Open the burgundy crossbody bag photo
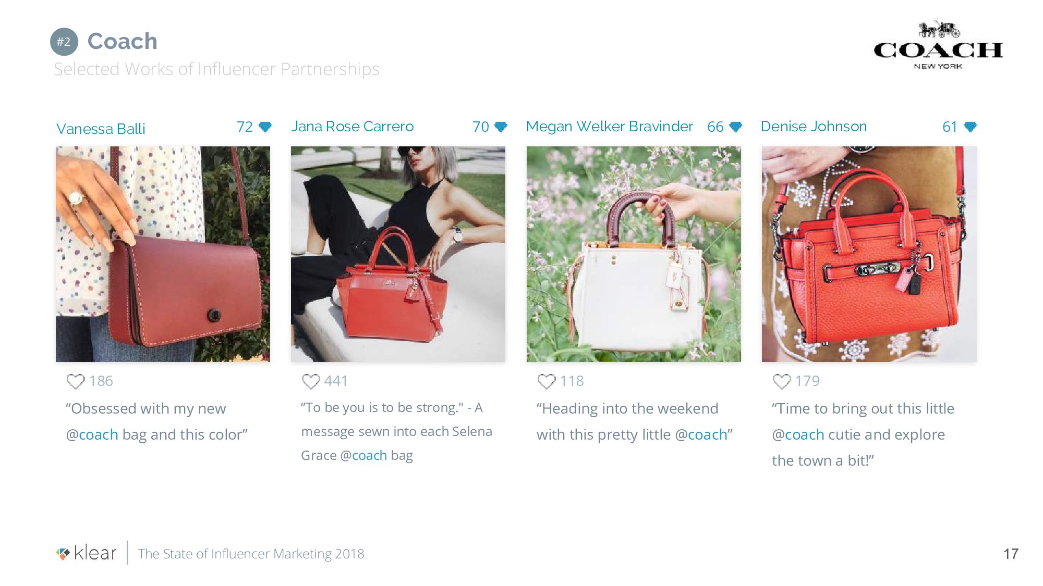The width and height of the screenshot is (1043, 586). (x=163, y=254)
